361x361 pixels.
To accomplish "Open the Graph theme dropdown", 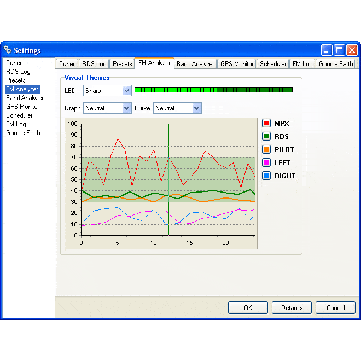I will point(126,108).
